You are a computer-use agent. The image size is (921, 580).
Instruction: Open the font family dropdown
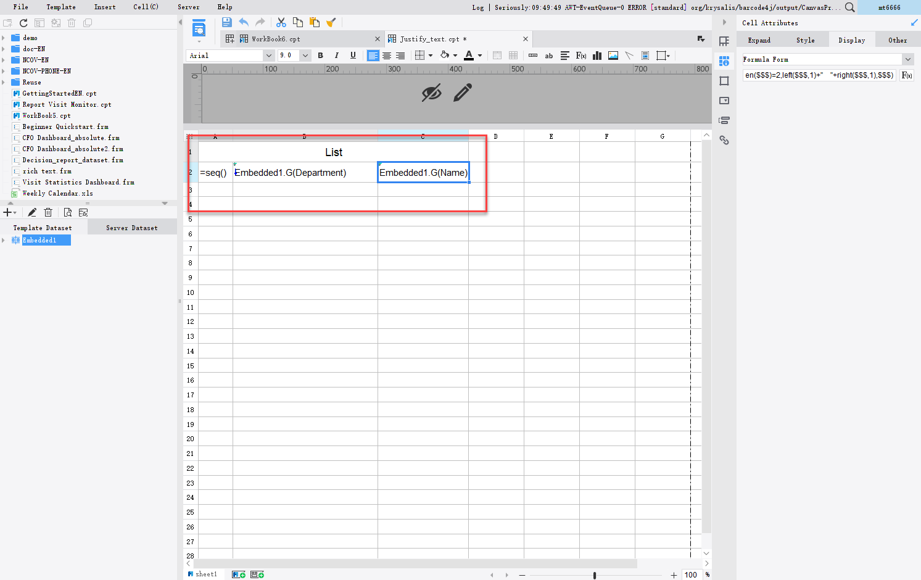click(x=268, y=55)
